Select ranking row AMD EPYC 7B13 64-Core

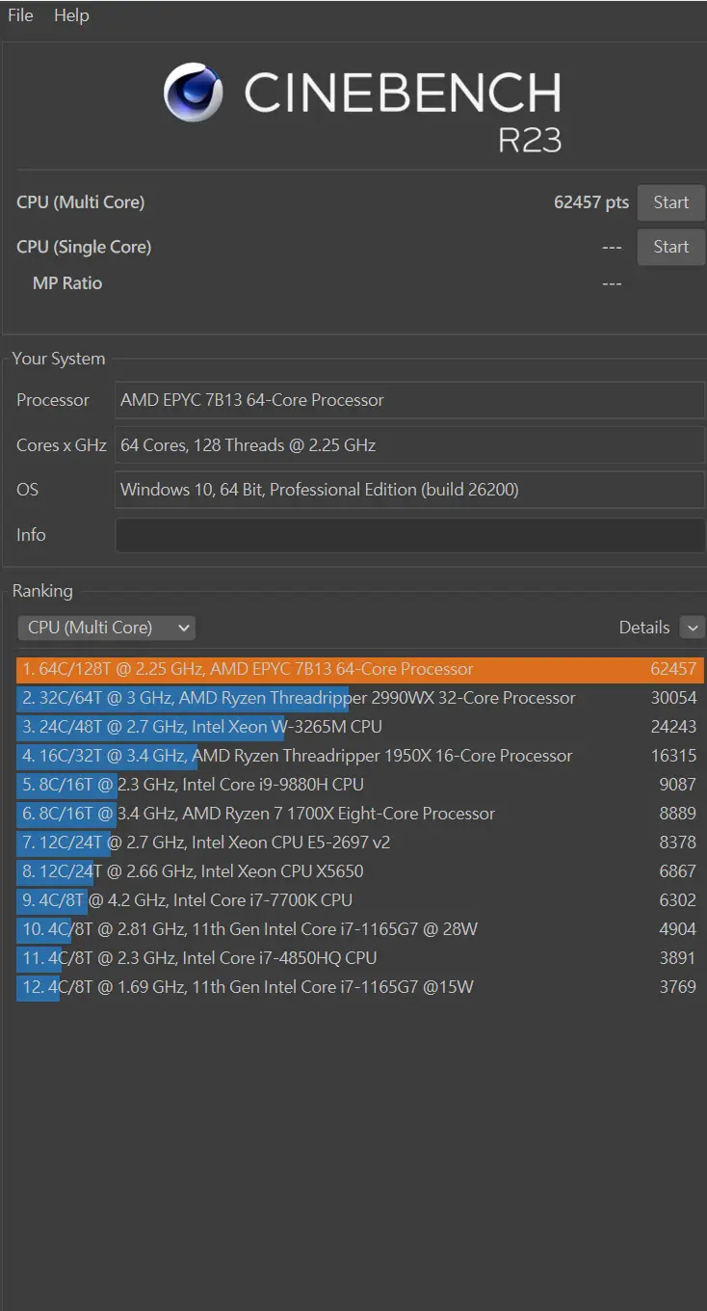click(x=360, y=669)
